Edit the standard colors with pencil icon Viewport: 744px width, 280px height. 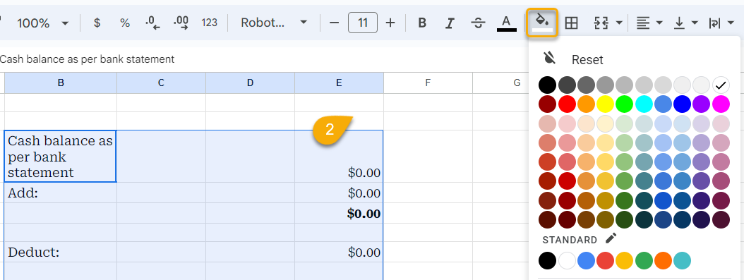click(x=611, y=238)
